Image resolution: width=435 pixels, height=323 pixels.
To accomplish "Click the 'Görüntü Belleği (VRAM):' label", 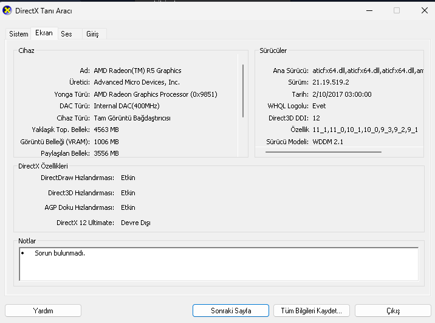I will click(55, 142).
